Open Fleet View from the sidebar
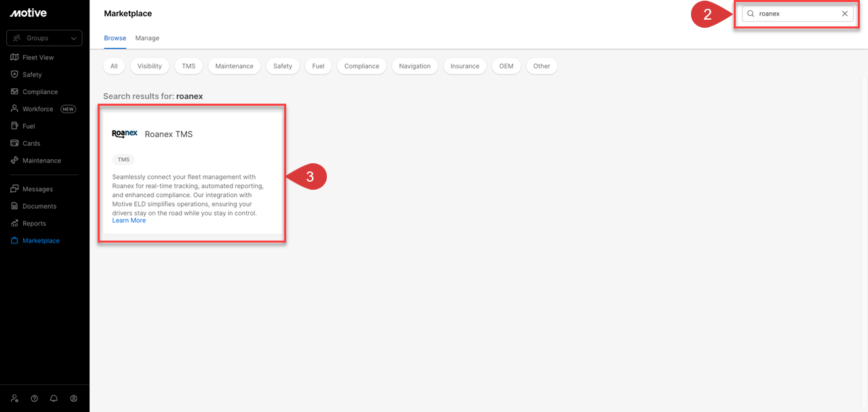 click(x=38, y=58)
